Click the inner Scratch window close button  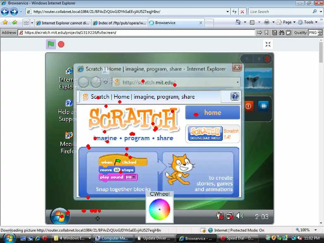237,67
